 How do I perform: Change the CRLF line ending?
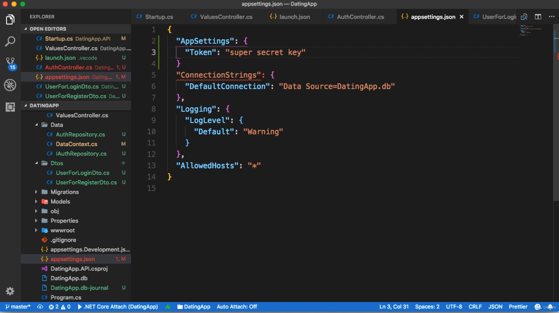pos(475,307)
